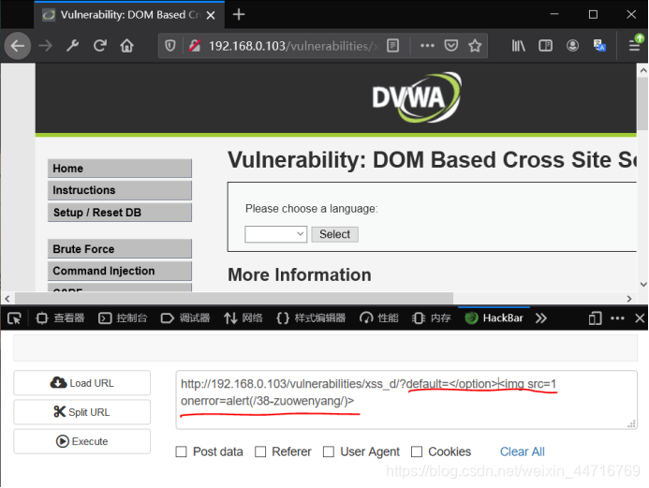The width and height of the screenshot is (649, 488).
Task: Go to the home page icon
Action: pos(127,46)
